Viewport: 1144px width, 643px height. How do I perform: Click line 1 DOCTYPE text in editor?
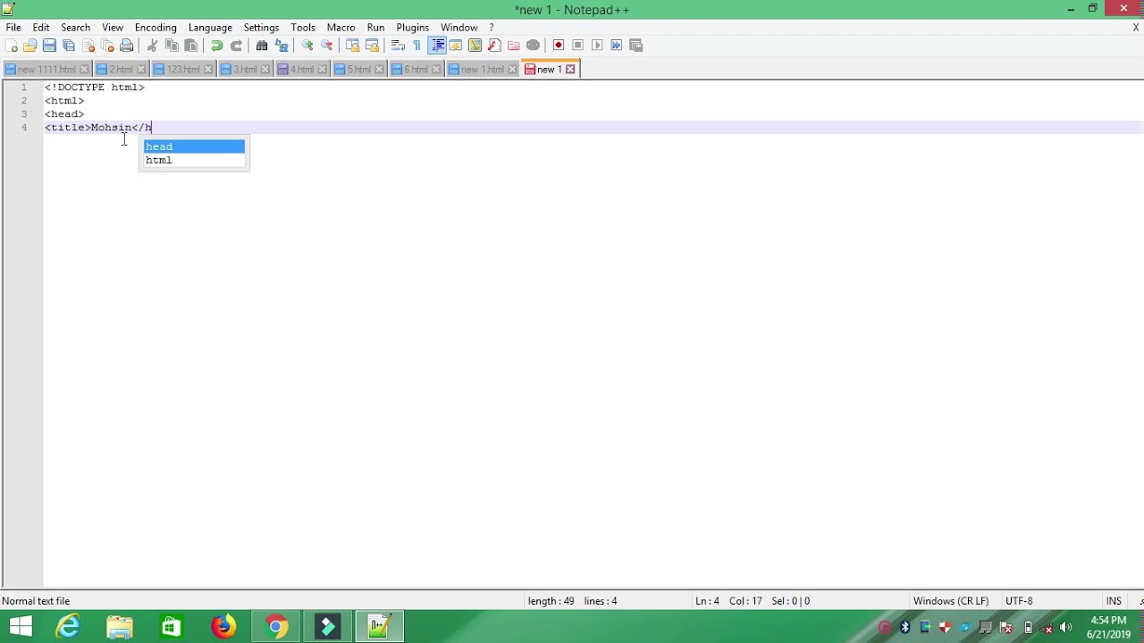pyautogui.click(x=95, y=88)
